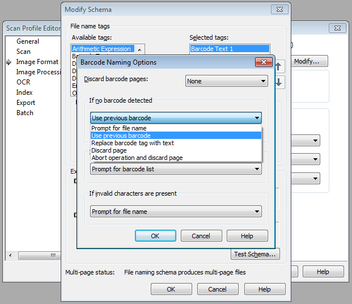The image size is (352, 304).
Task: Open Batch section in Scan Profile Editor
Action: click(25, 112)
